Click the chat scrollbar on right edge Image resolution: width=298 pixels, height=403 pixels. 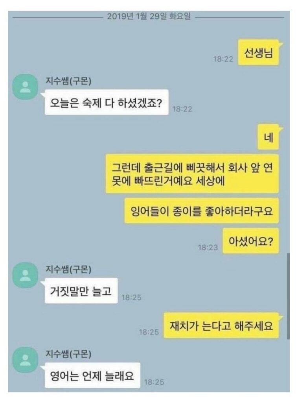pyautogui.click(x=288, y=296)
